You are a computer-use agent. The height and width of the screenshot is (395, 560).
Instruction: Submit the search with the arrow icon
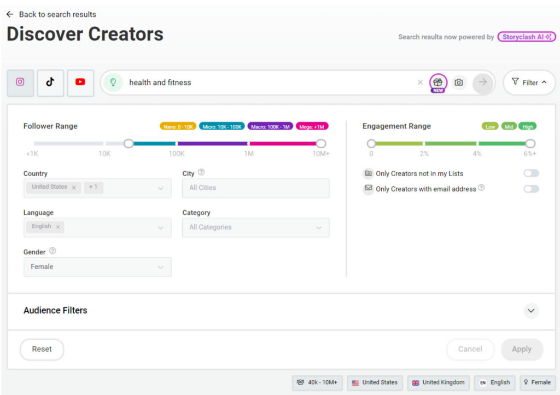pyautogui.click(x=483, y=82)
